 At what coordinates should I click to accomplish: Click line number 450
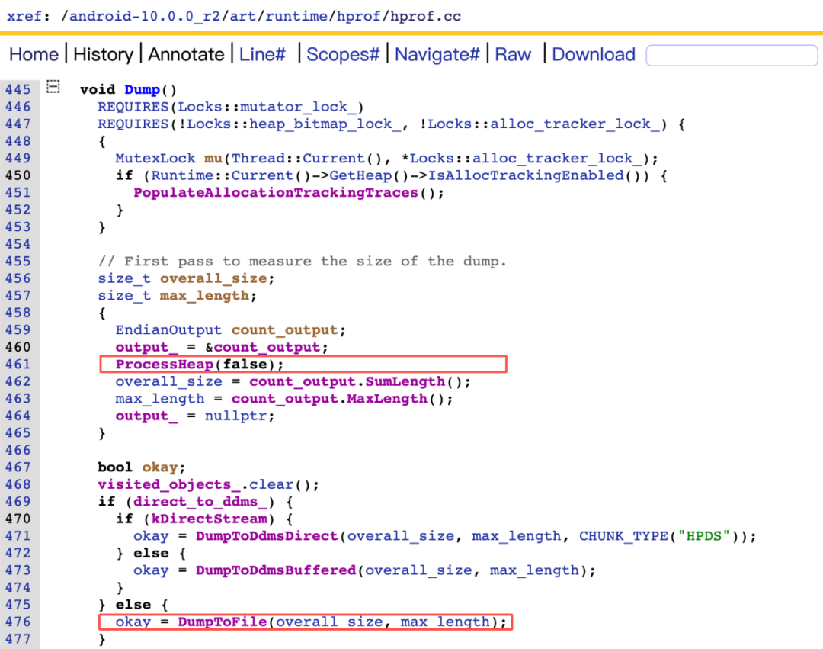18,175
